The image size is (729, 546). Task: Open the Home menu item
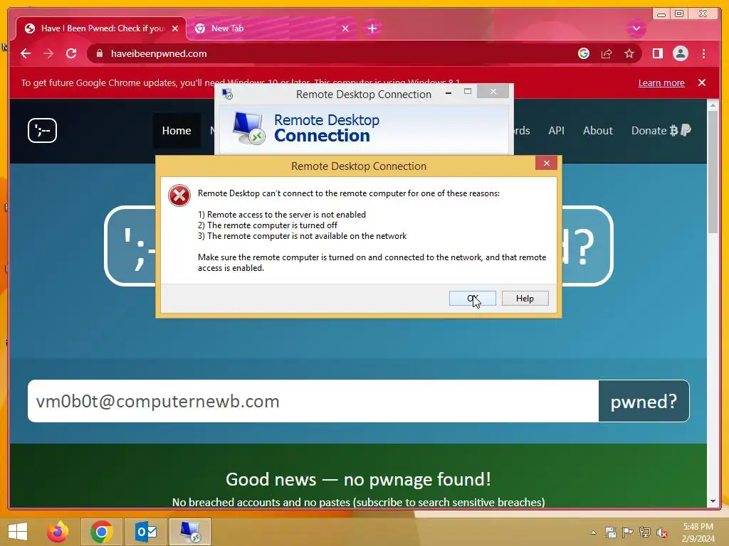[177, 131]
